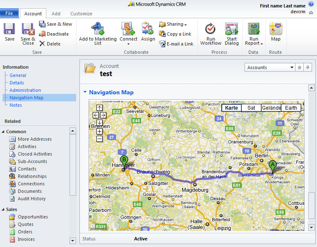Pan the map down
Screen dimensions: 317x247
(99, 123)
